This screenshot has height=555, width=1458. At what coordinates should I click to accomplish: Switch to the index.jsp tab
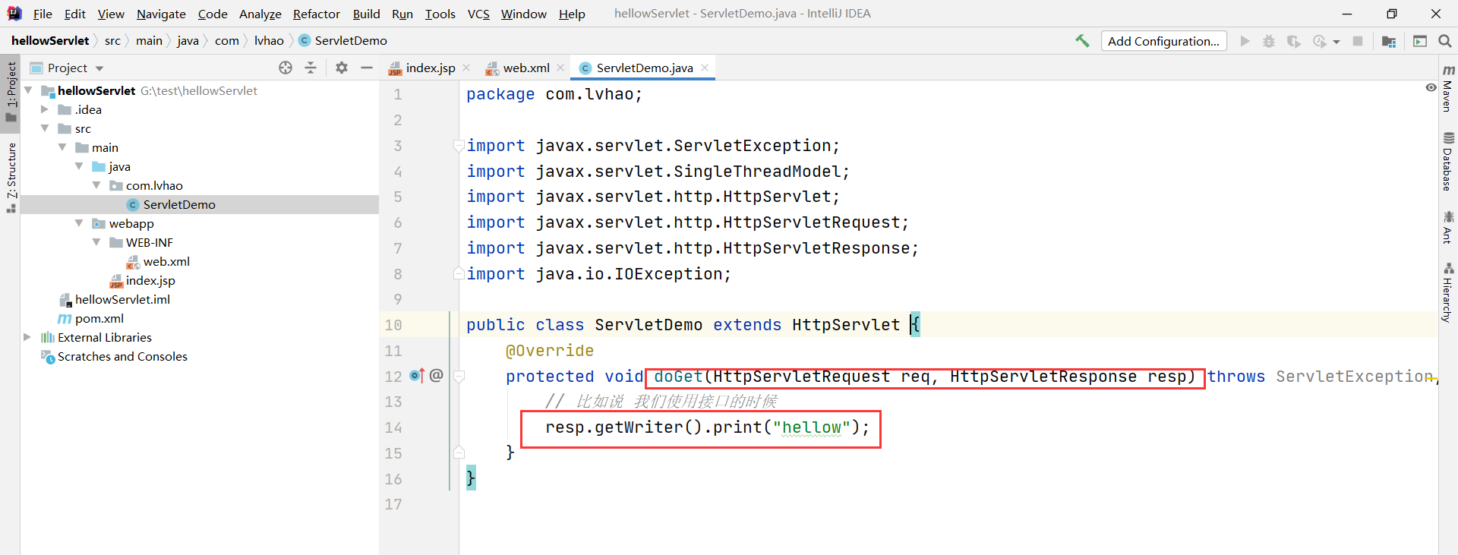tap(431, 68)
